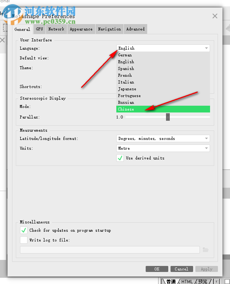Image resolution: width=230 pixels, height=284 pixels.
Task: Select Portuguese from the language list
Action: 163,96
